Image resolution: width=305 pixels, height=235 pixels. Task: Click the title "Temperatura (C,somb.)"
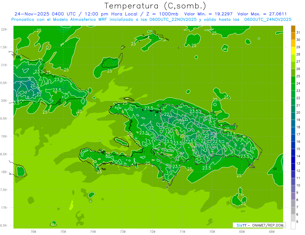(x=155, y=6)
